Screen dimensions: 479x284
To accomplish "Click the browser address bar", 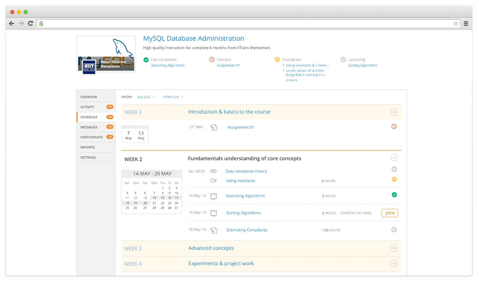I will [248, 24].
